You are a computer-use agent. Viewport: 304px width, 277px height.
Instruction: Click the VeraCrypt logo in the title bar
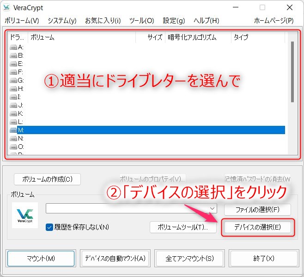point(6,7)
